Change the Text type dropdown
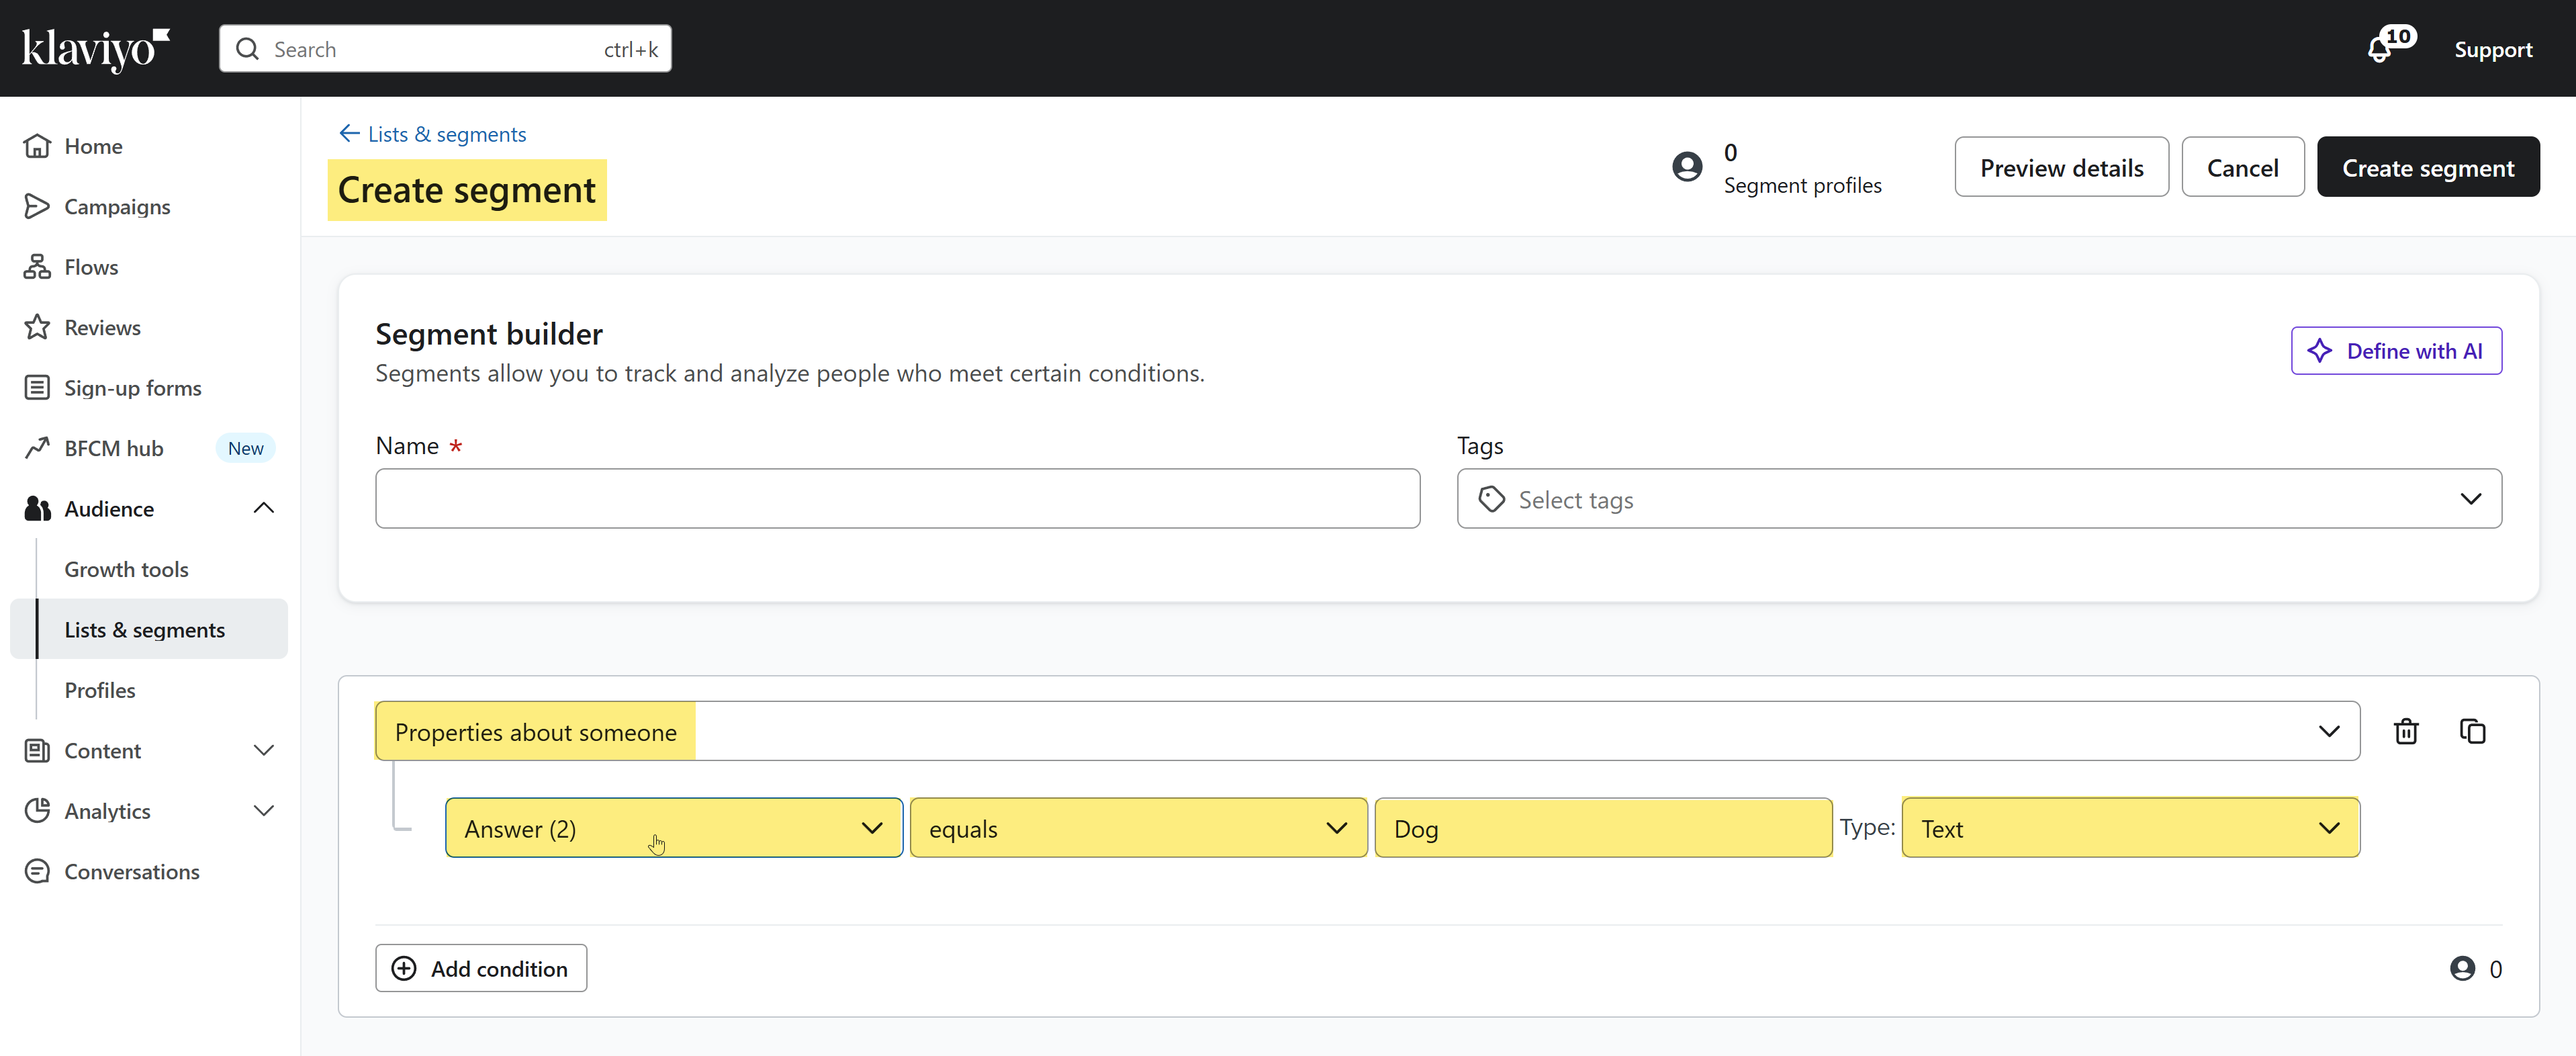2576x1056 pixels. [x=2129, y=828]
